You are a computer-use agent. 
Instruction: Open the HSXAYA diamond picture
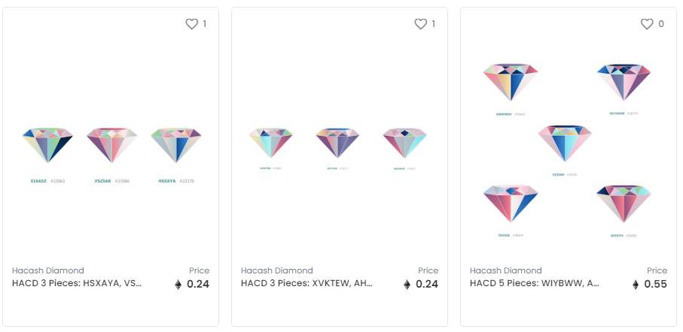176,145
